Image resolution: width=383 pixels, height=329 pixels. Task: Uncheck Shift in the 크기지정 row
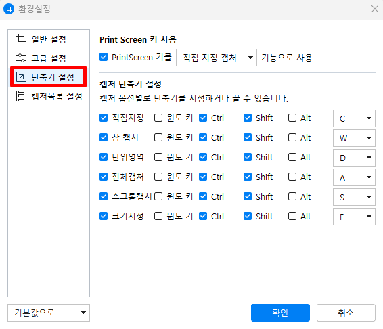248,216
